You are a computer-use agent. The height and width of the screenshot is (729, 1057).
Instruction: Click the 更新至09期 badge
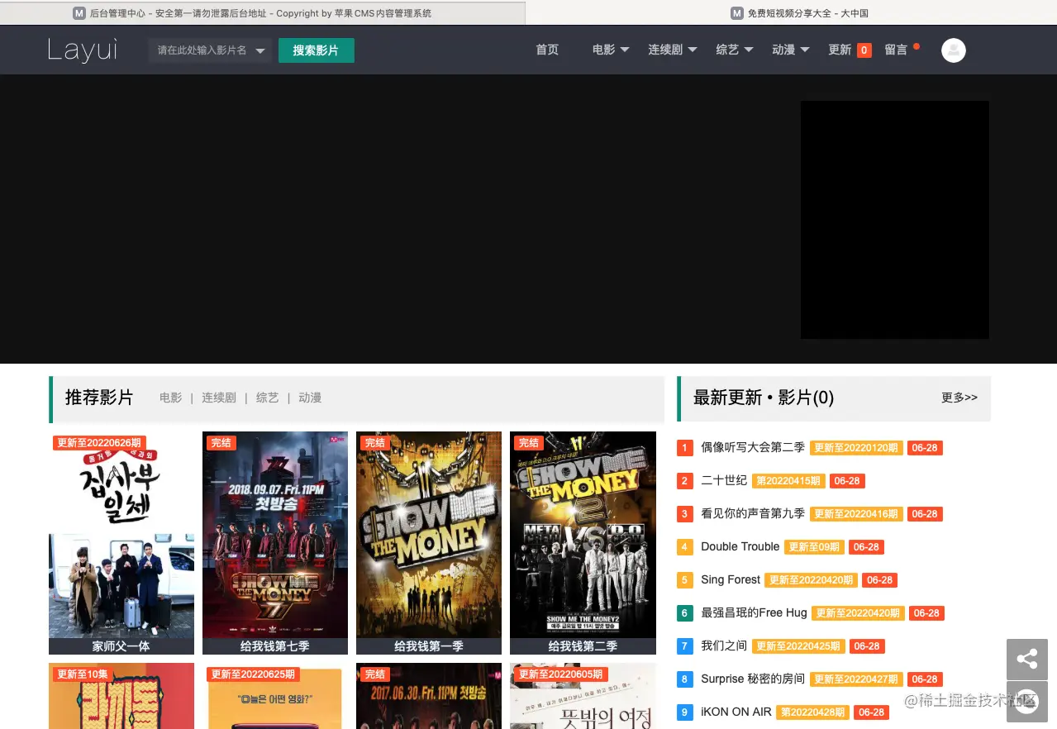pos(814,547)
